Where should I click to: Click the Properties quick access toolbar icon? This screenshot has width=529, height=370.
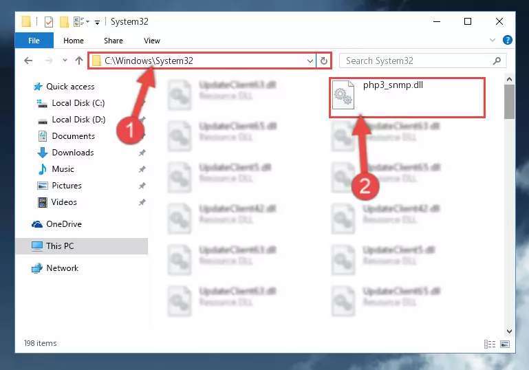coord(49,22)
